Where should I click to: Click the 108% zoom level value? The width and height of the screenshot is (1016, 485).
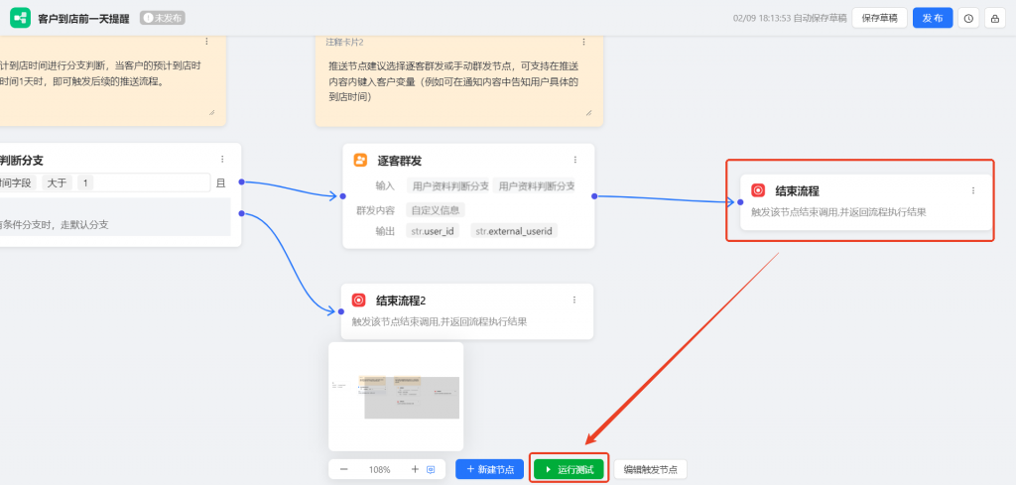point(380,469)
